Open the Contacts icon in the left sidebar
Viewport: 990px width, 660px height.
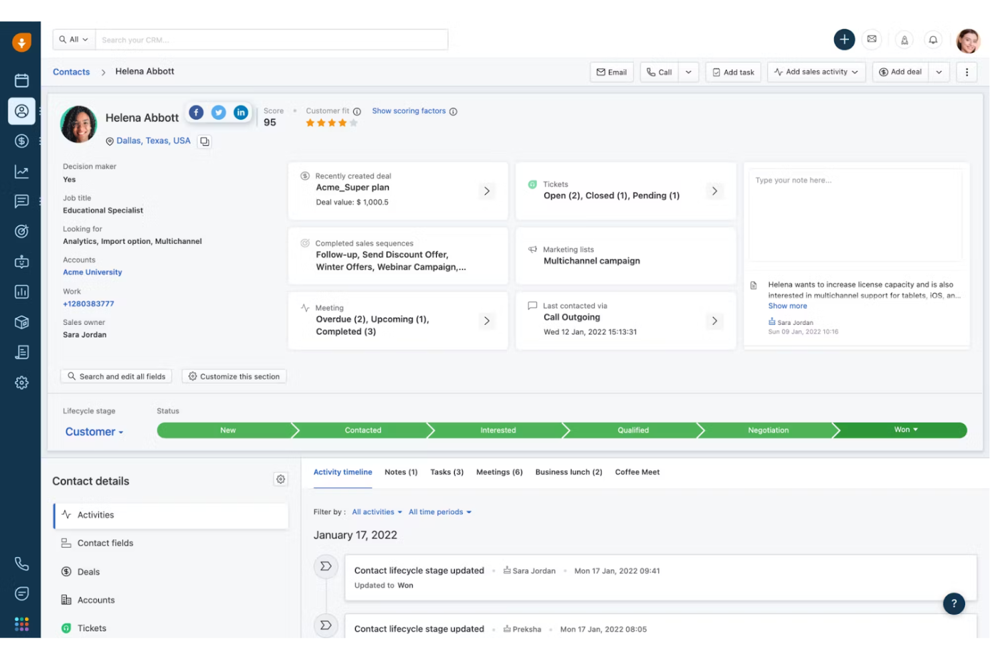21,111
